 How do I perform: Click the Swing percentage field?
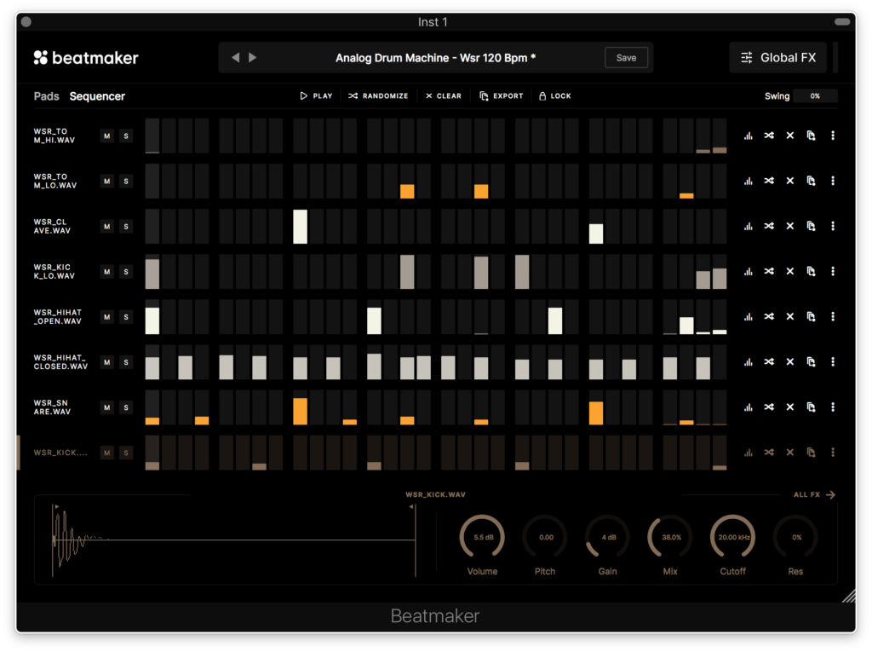coord(815,95)
